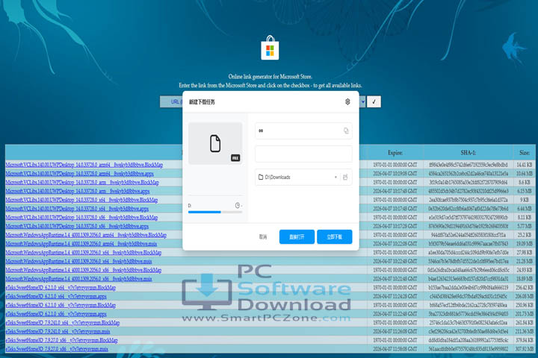The height and width of the screenshot is (358, 538).
Task: Click the checkmark button to generate links
Action: tap(374, 101)
